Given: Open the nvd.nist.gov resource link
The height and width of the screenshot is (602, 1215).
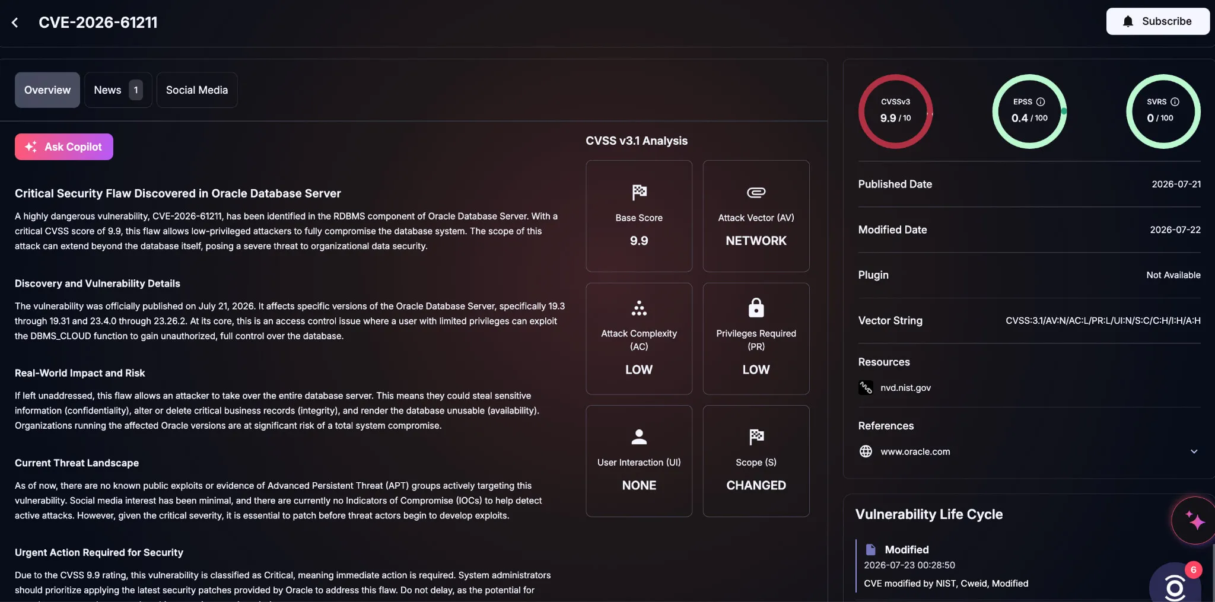Looking at the screenshot, I should pyautogui.click(x=905, y=388).
